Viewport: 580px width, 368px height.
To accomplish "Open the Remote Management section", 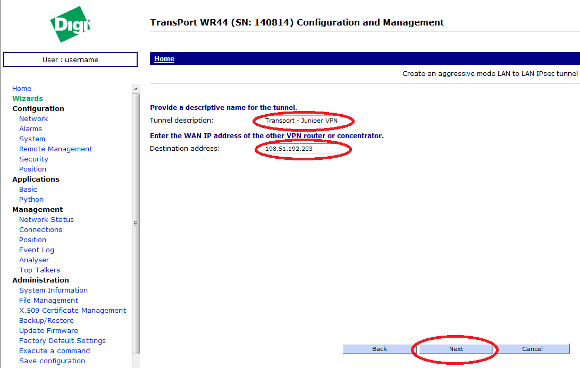I will click(56, 149).
